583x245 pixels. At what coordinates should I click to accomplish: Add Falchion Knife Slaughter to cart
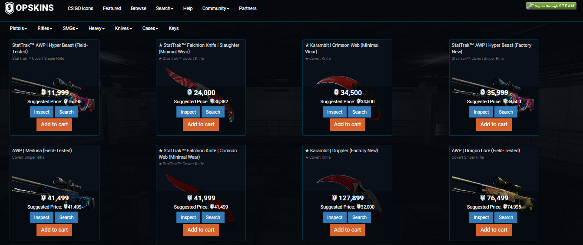[201, 124]
